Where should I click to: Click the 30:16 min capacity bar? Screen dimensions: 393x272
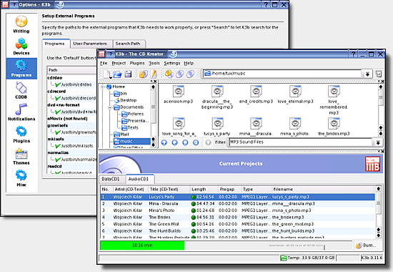(x=142, y=246)
